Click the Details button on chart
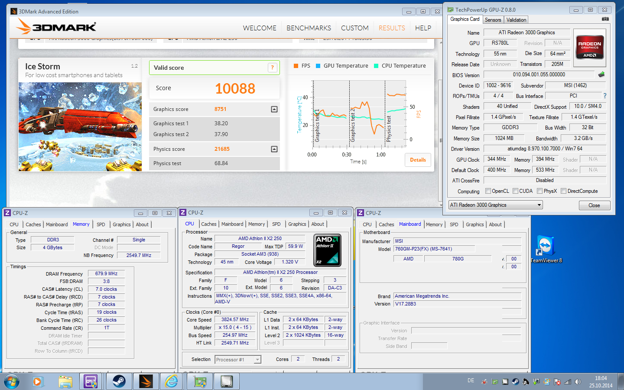This screenshot has width=624, height=390. (x=418, y=160)
